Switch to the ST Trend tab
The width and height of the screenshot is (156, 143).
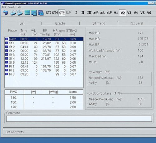click(99, 23)
